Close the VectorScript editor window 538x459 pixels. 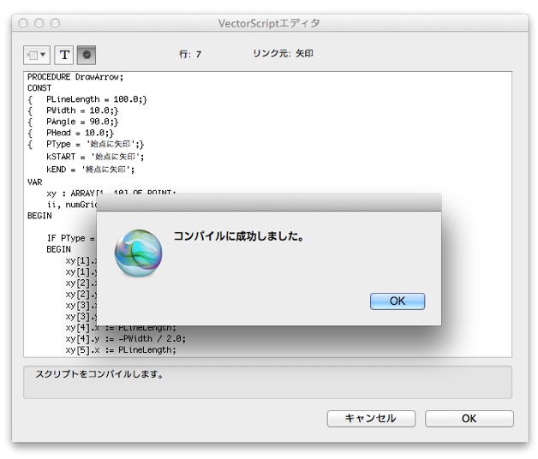23,23
